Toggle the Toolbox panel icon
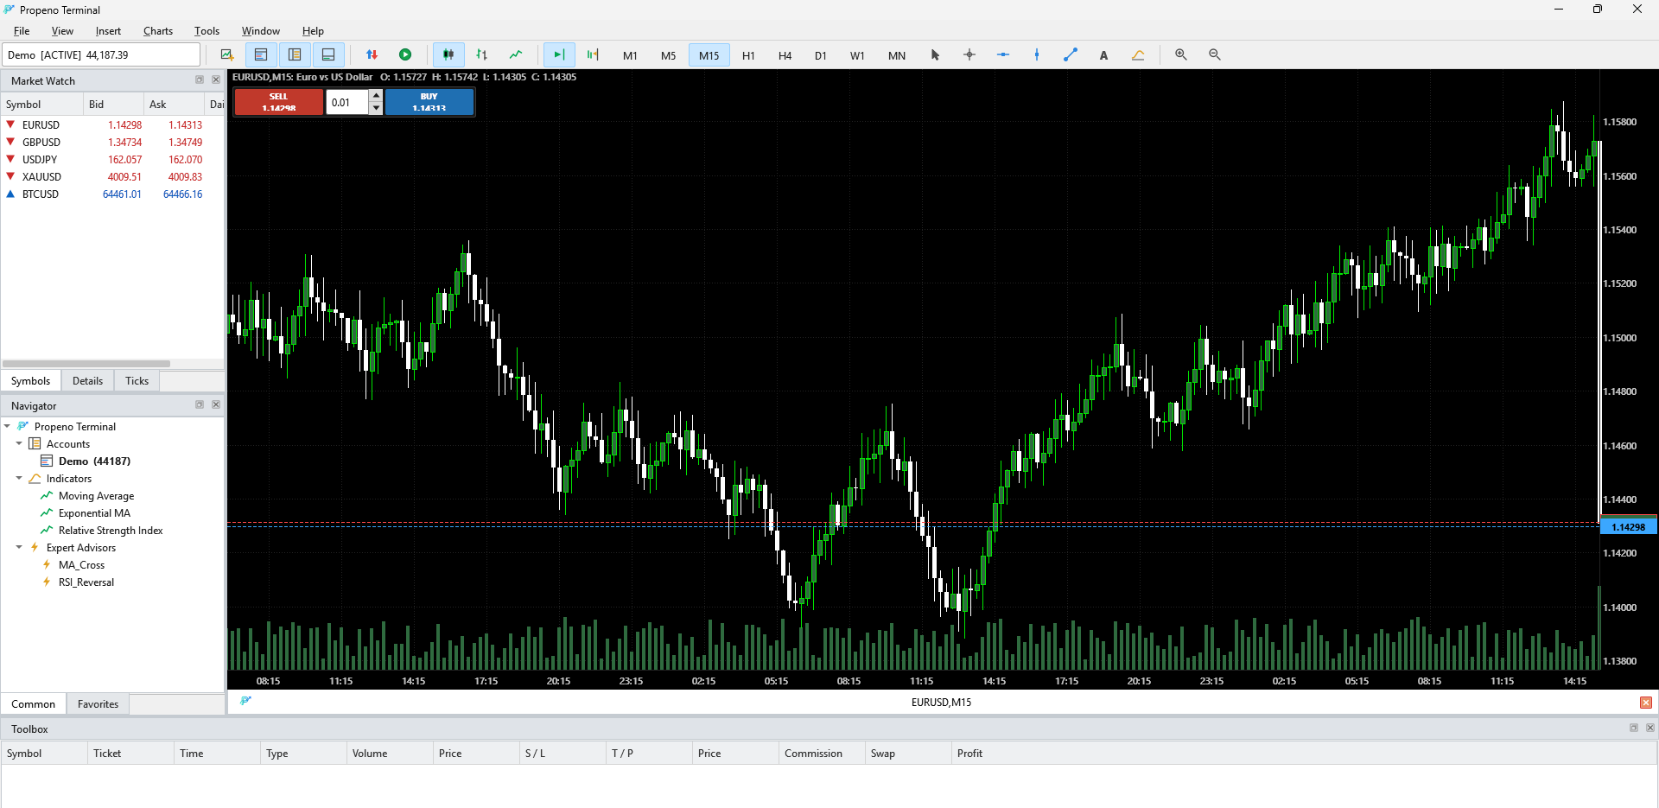1659x808 pixels. click(x=328, y=54)
